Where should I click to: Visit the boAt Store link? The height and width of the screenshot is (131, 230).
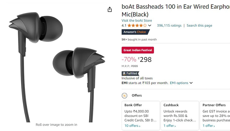click(x=137, y=21)
